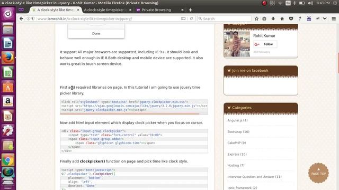
Task: Reload the page with the refresh icon
Action: click(x=191, y=19)
